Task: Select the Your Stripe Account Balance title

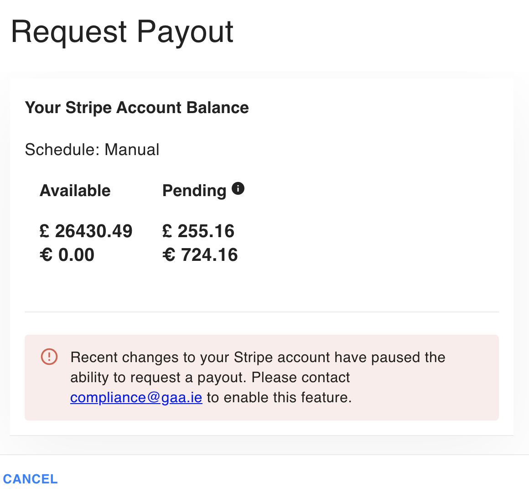Action: pos(137,108)
